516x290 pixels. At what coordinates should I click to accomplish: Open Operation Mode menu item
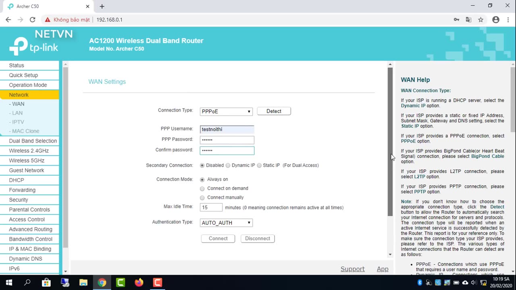click(x=29, y=85)
